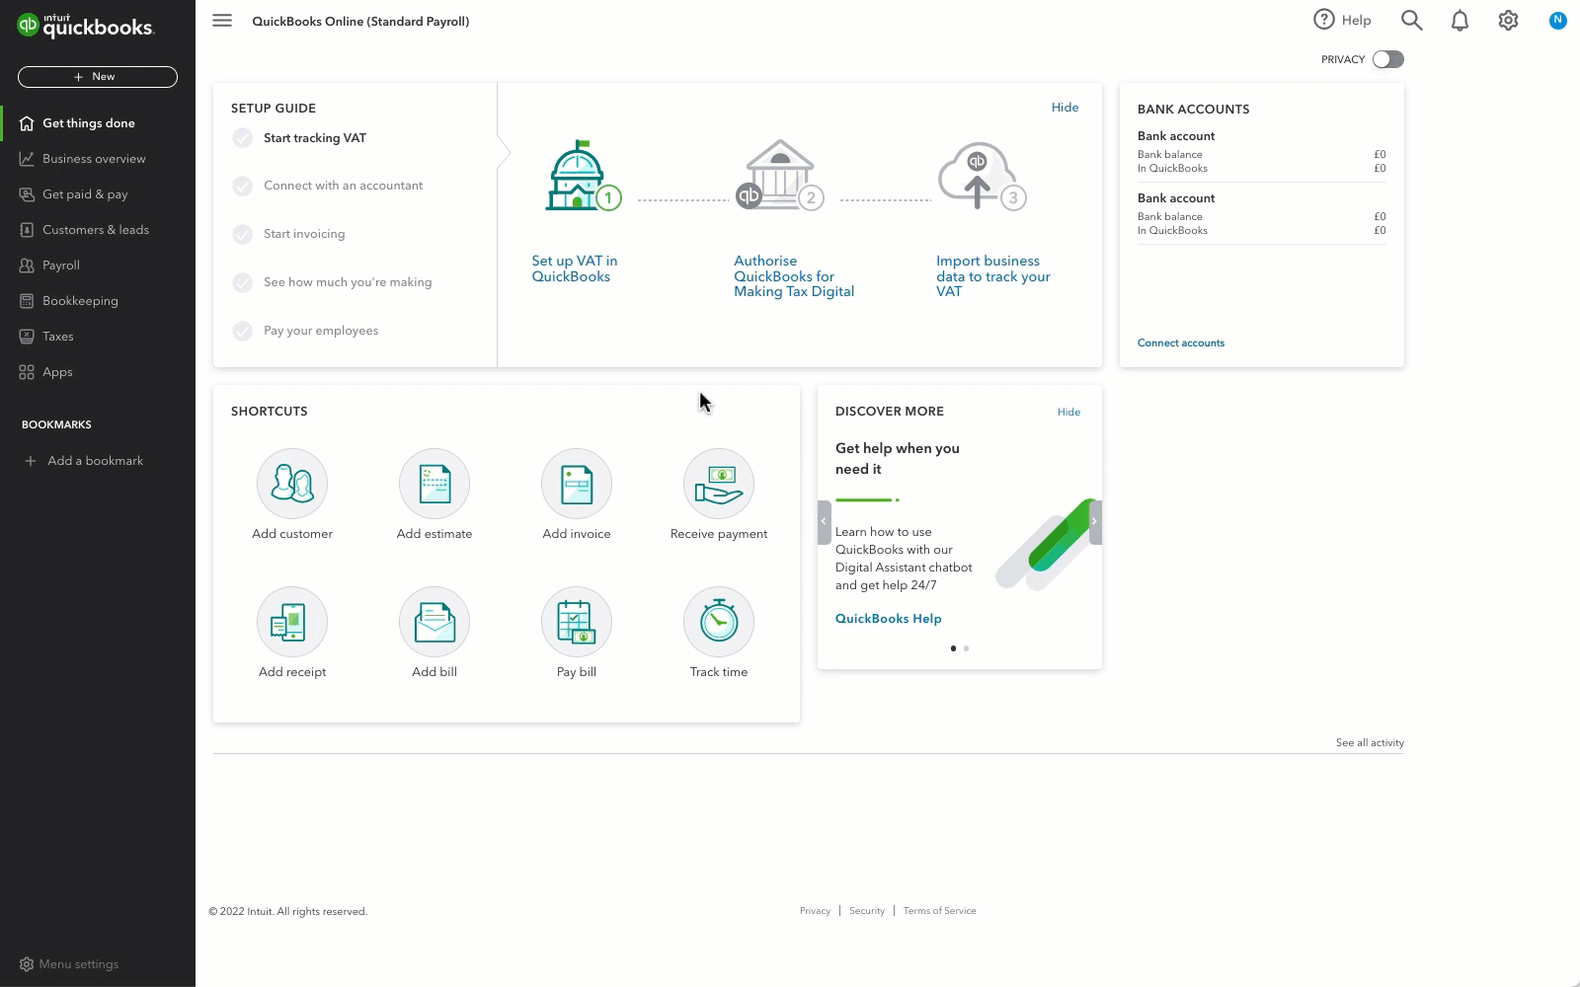Open the user profile avatar N
Image resolution: width=1580 pixels, height=987 pixels.
pyautogui.click(x=1557, y=20)
